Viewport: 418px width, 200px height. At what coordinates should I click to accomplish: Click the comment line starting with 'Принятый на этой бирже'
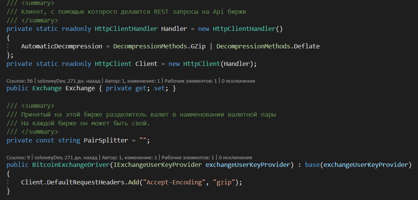(141, 115)
